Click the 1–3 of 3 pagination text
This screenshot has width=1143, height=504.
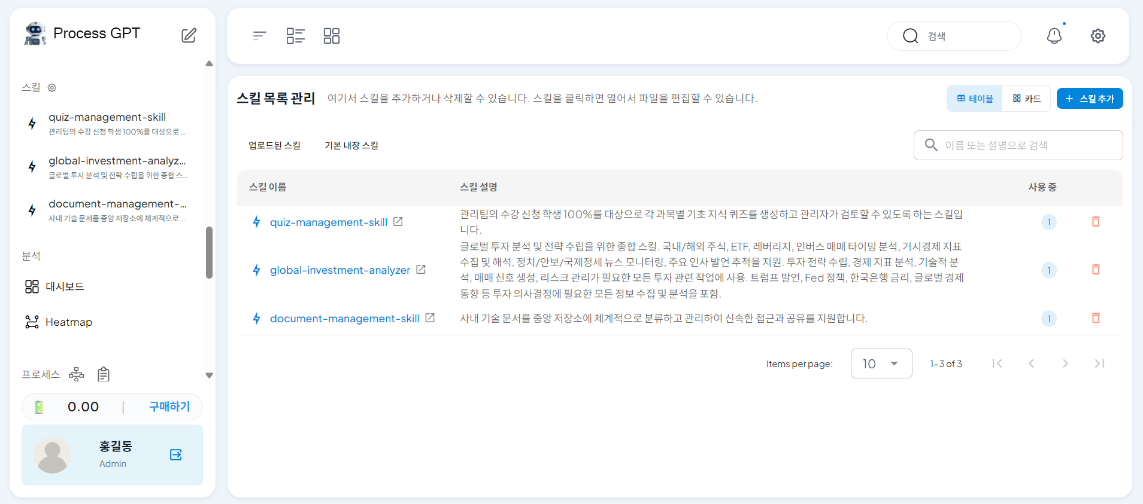pos(946,364)
